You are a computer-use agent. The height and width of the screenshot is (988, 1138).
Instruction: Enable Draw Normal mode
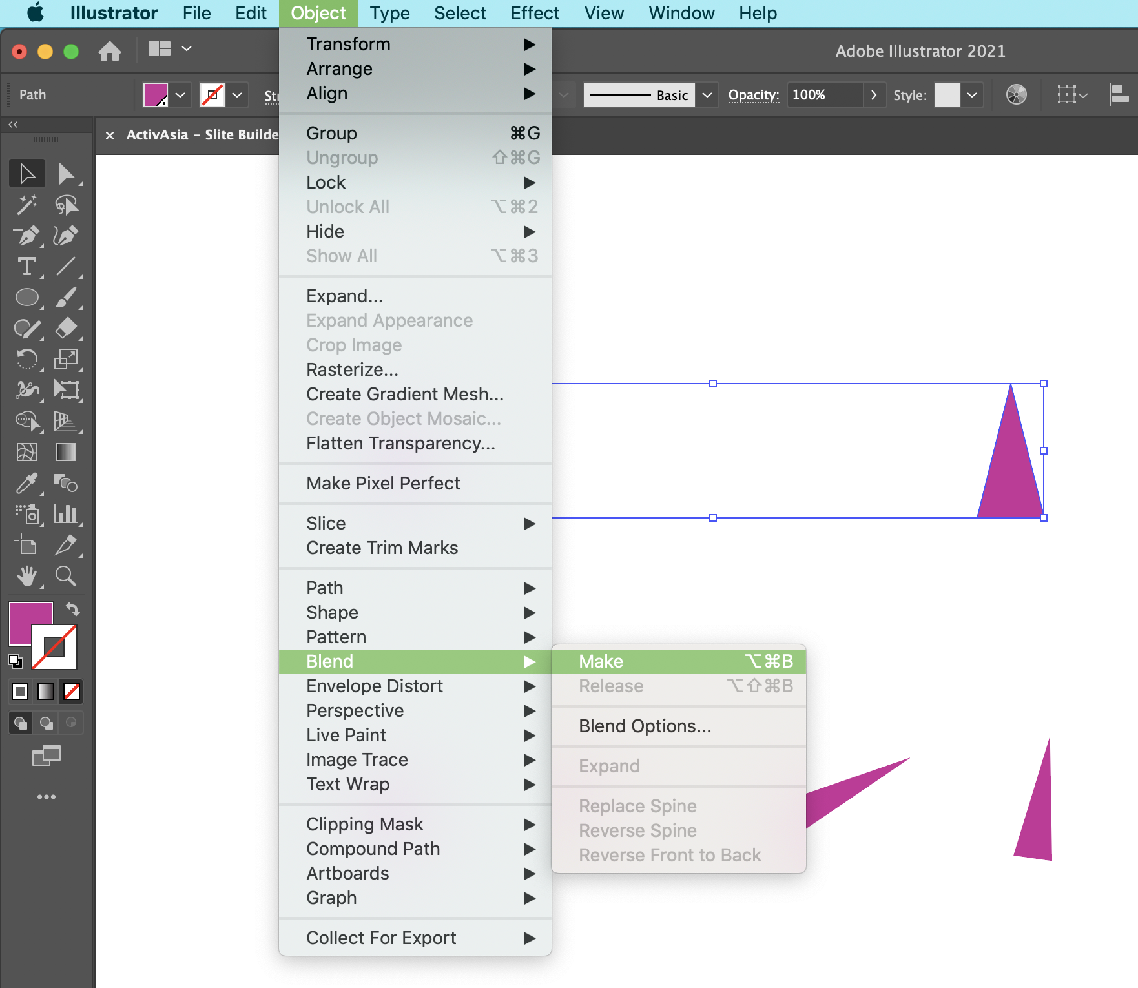pyautogui.click(x=21, y=723)
